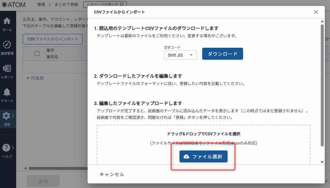The image size is (330, 188).
Task: Click the ファイル選択 upload button
Action: pos(203,156)
